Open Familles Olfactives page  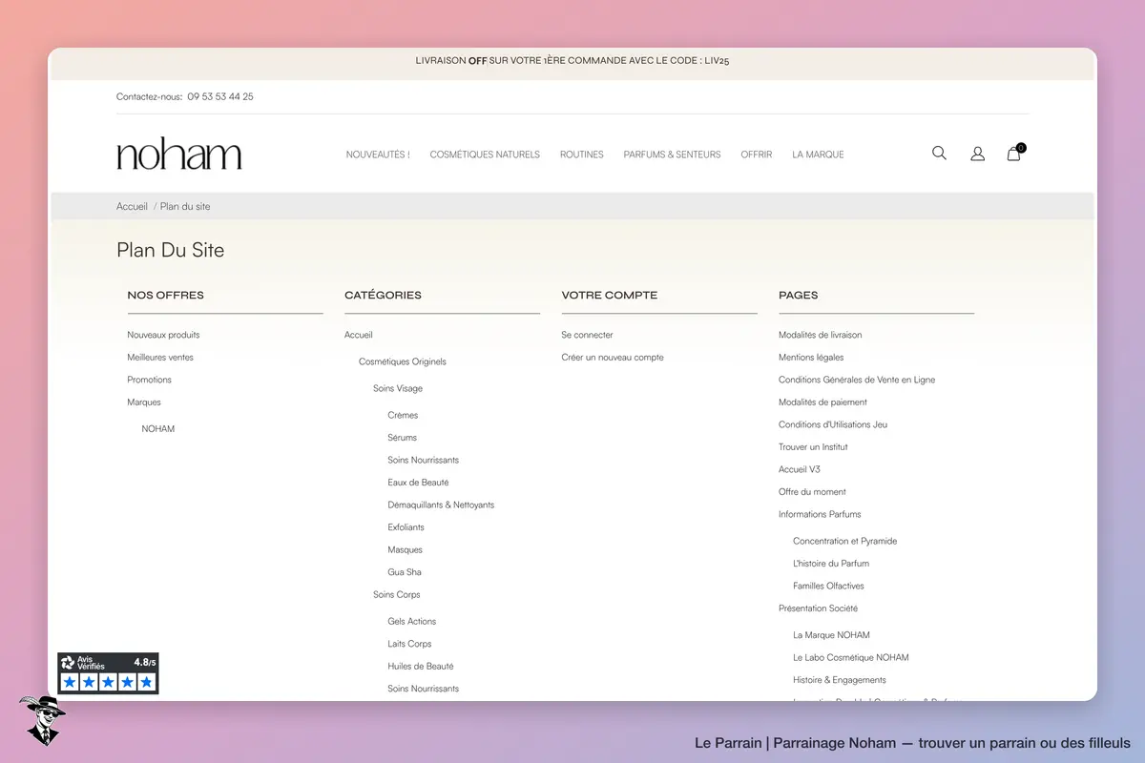829,586
